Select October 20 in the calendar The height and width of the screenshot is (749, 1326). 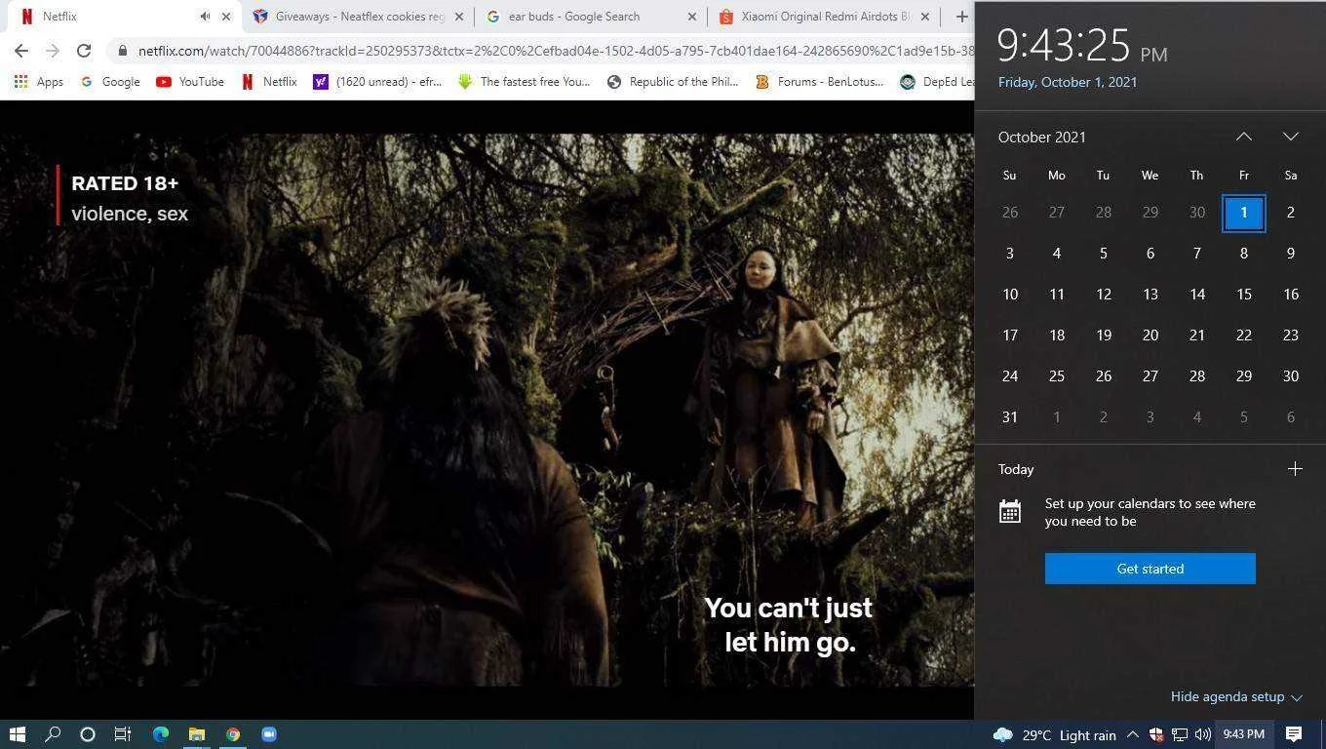coord(1150,335)
